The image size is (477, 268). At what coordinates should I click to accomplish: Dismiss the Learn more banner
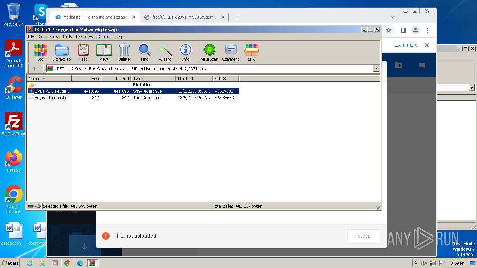427,45
